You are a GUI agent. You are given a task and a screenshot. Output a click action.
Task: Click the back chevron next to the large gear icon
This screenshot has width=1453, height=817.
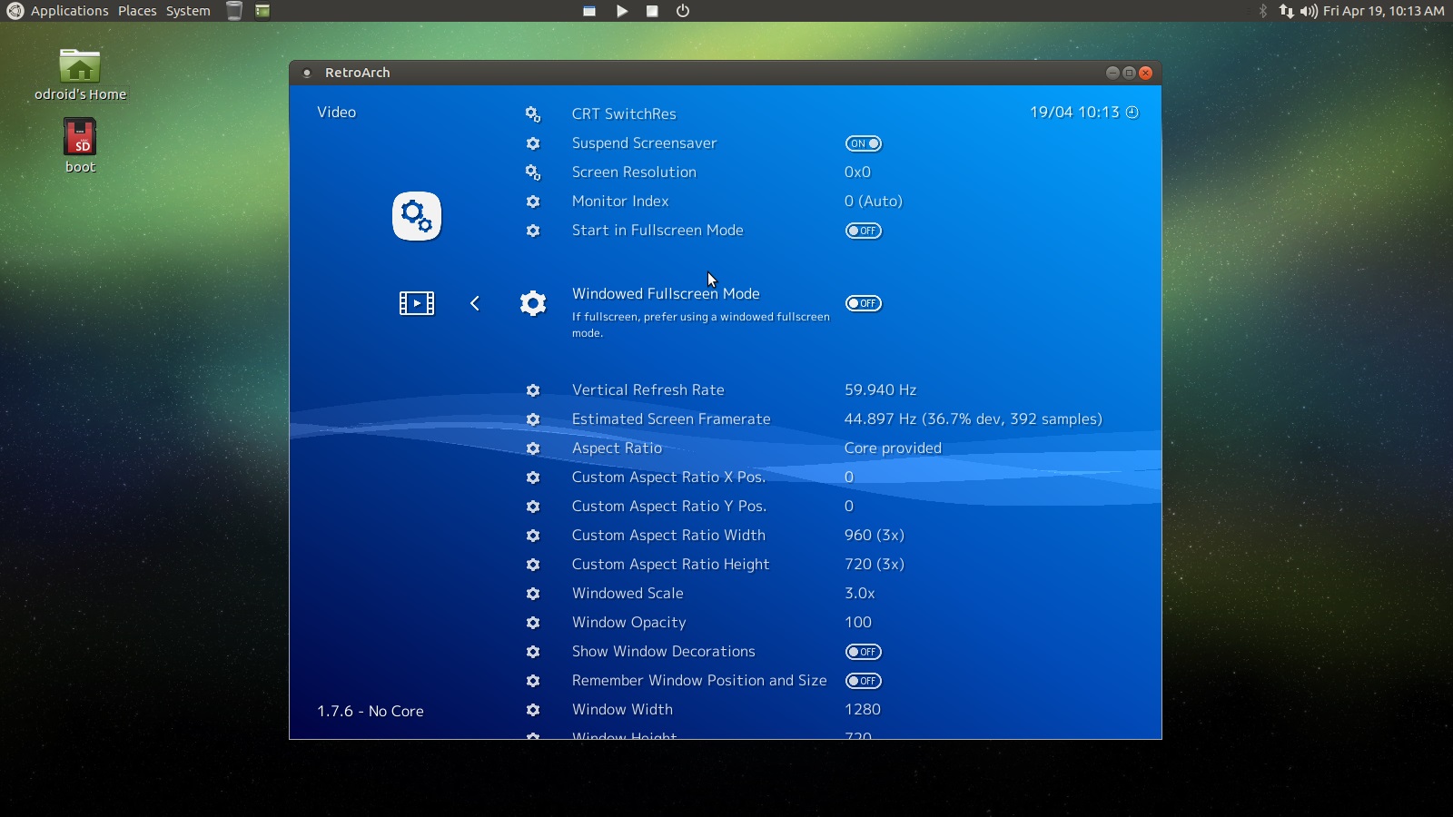(475, 303)
